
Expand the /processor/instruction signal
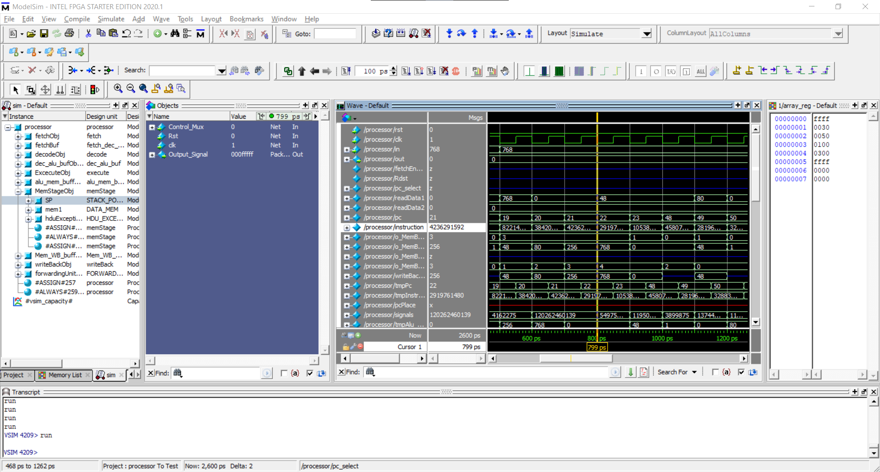tap(347, 228)
